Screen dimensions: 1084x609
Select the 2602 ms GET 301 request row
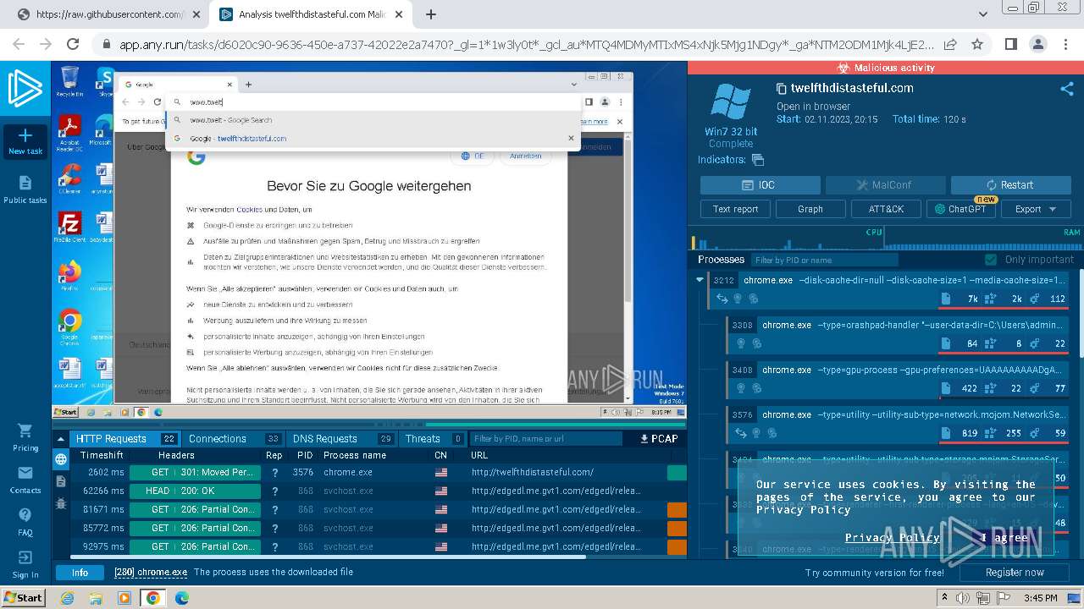379,473
